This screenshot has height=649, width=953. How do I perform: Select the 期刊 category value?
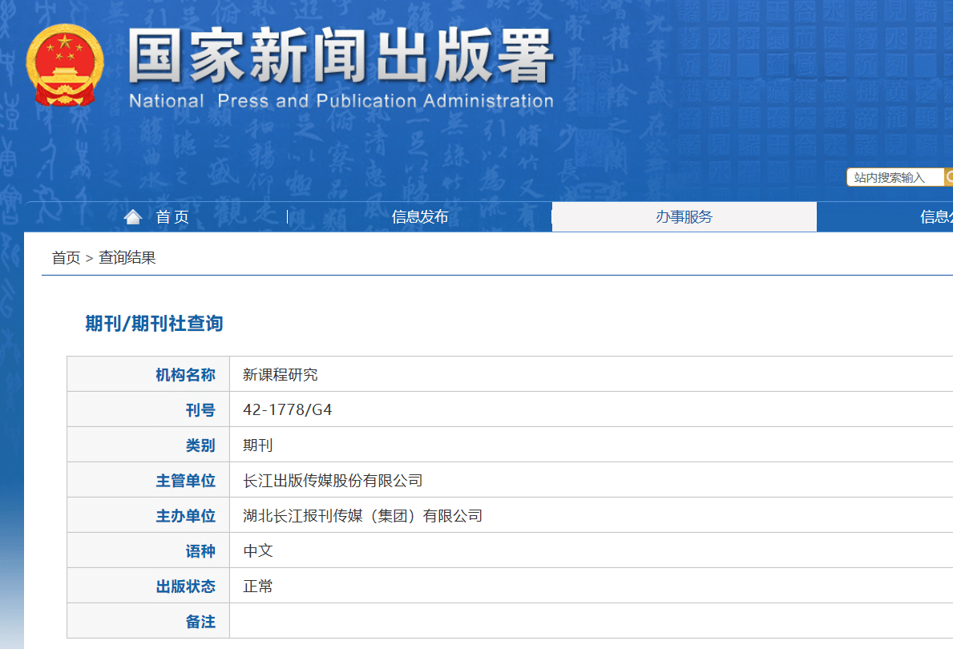tap(258, 445)
